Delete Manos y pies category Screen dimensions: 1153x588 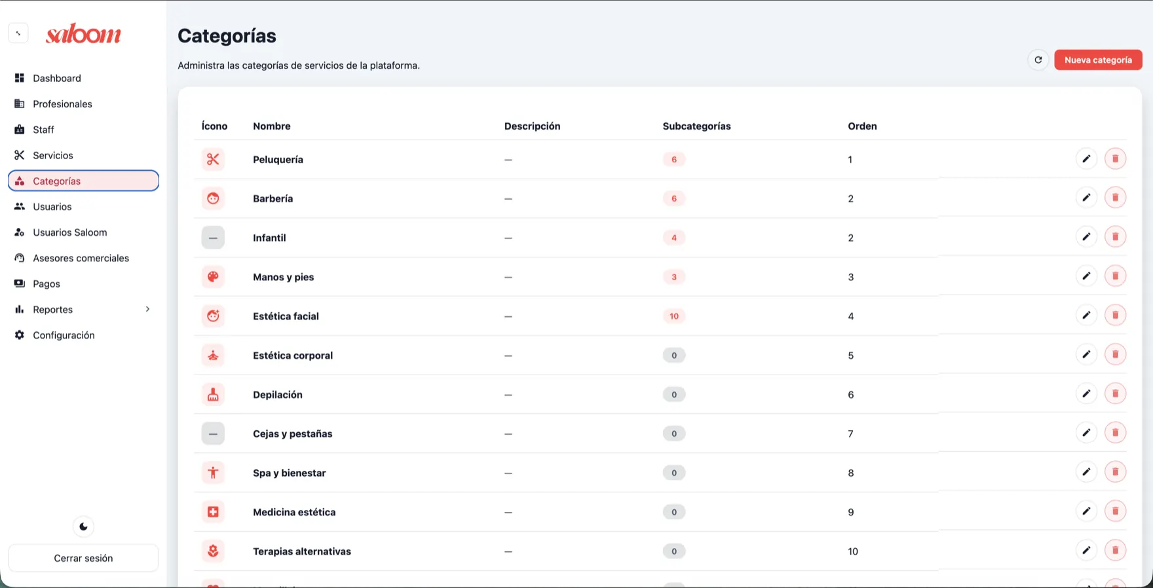1115,276
